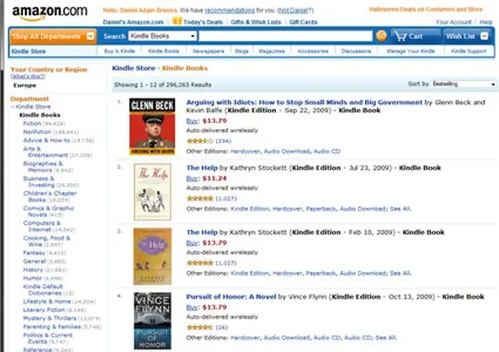The image size is (499, 352).
Task: Open the Arguing with Idiots title link
Action: tap(304, 102)
